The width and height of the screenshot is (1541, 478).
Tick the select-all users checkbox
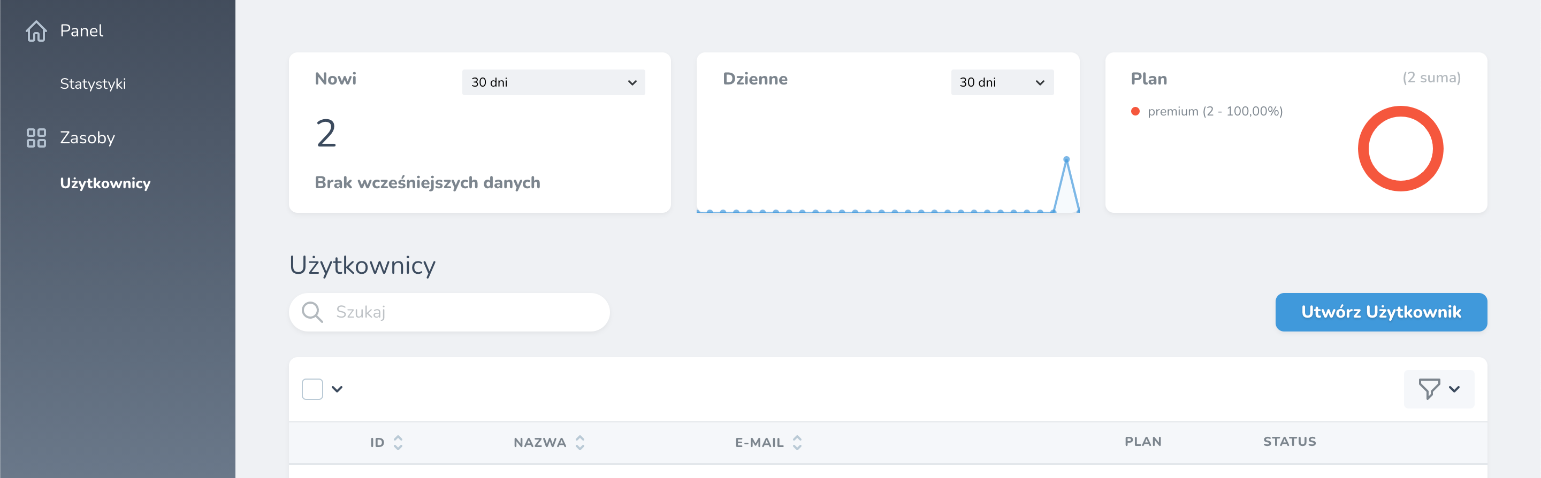coord(312,389)
